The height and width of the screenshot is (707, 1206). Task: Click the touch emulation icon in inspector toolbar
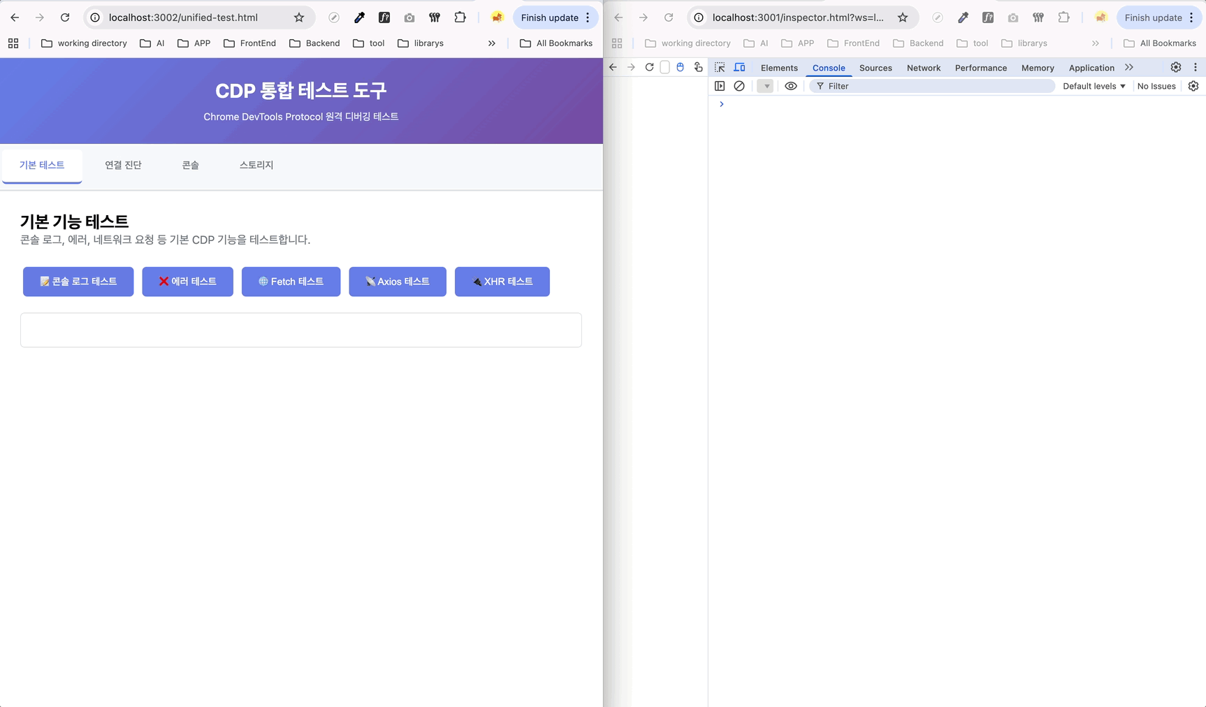coord(698,68)
